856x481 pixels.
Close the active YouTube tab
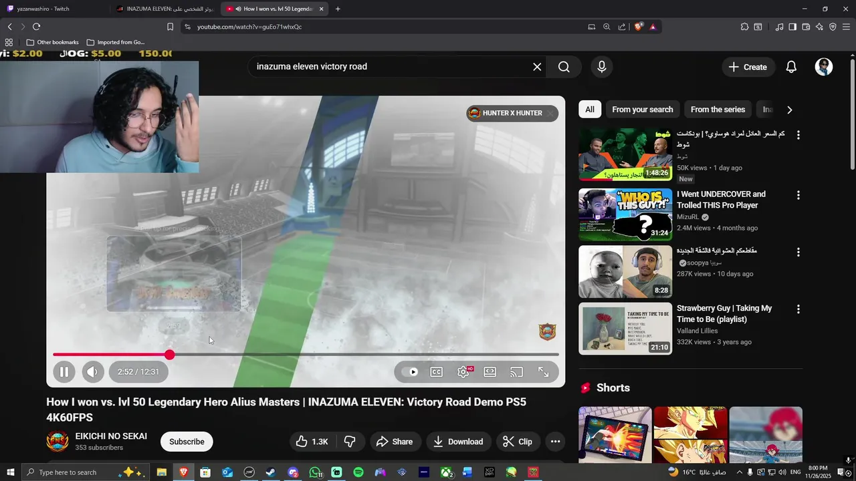pyautogui.click(x=322, y=9)
